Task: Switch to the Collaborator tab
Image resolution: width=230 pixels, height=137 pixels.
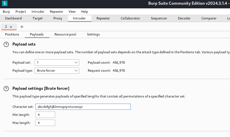Action: (130, 18)
